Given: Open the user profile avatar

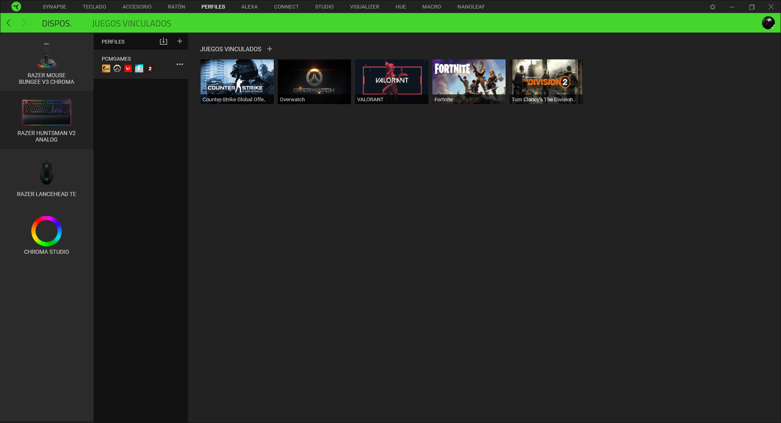Looking at the screenshot, I should point(768,23).
